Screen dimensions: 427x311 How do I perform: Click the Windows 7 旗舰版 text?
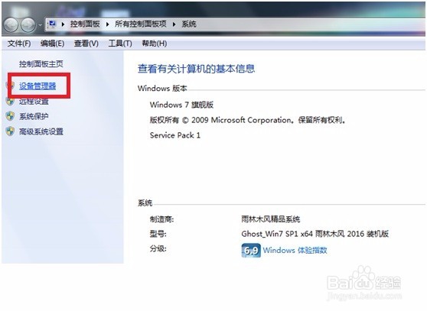pos(181,105)
